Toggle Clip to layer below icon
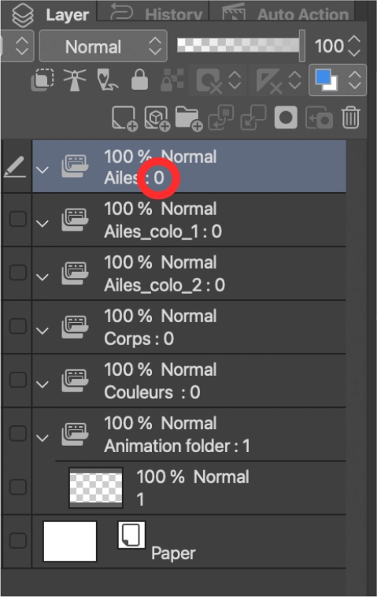Viewport: 377px width, 597px height. 43,80
